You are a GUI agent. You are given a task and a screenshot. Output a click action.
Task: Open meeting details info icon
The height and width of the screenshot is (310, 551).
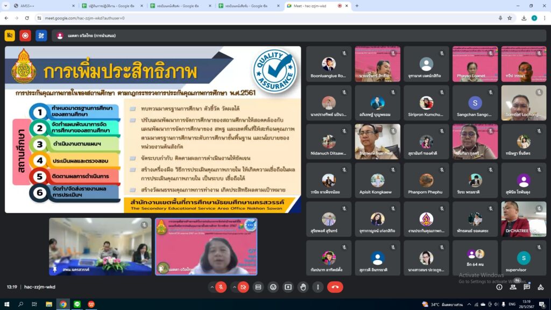[499, 287]
